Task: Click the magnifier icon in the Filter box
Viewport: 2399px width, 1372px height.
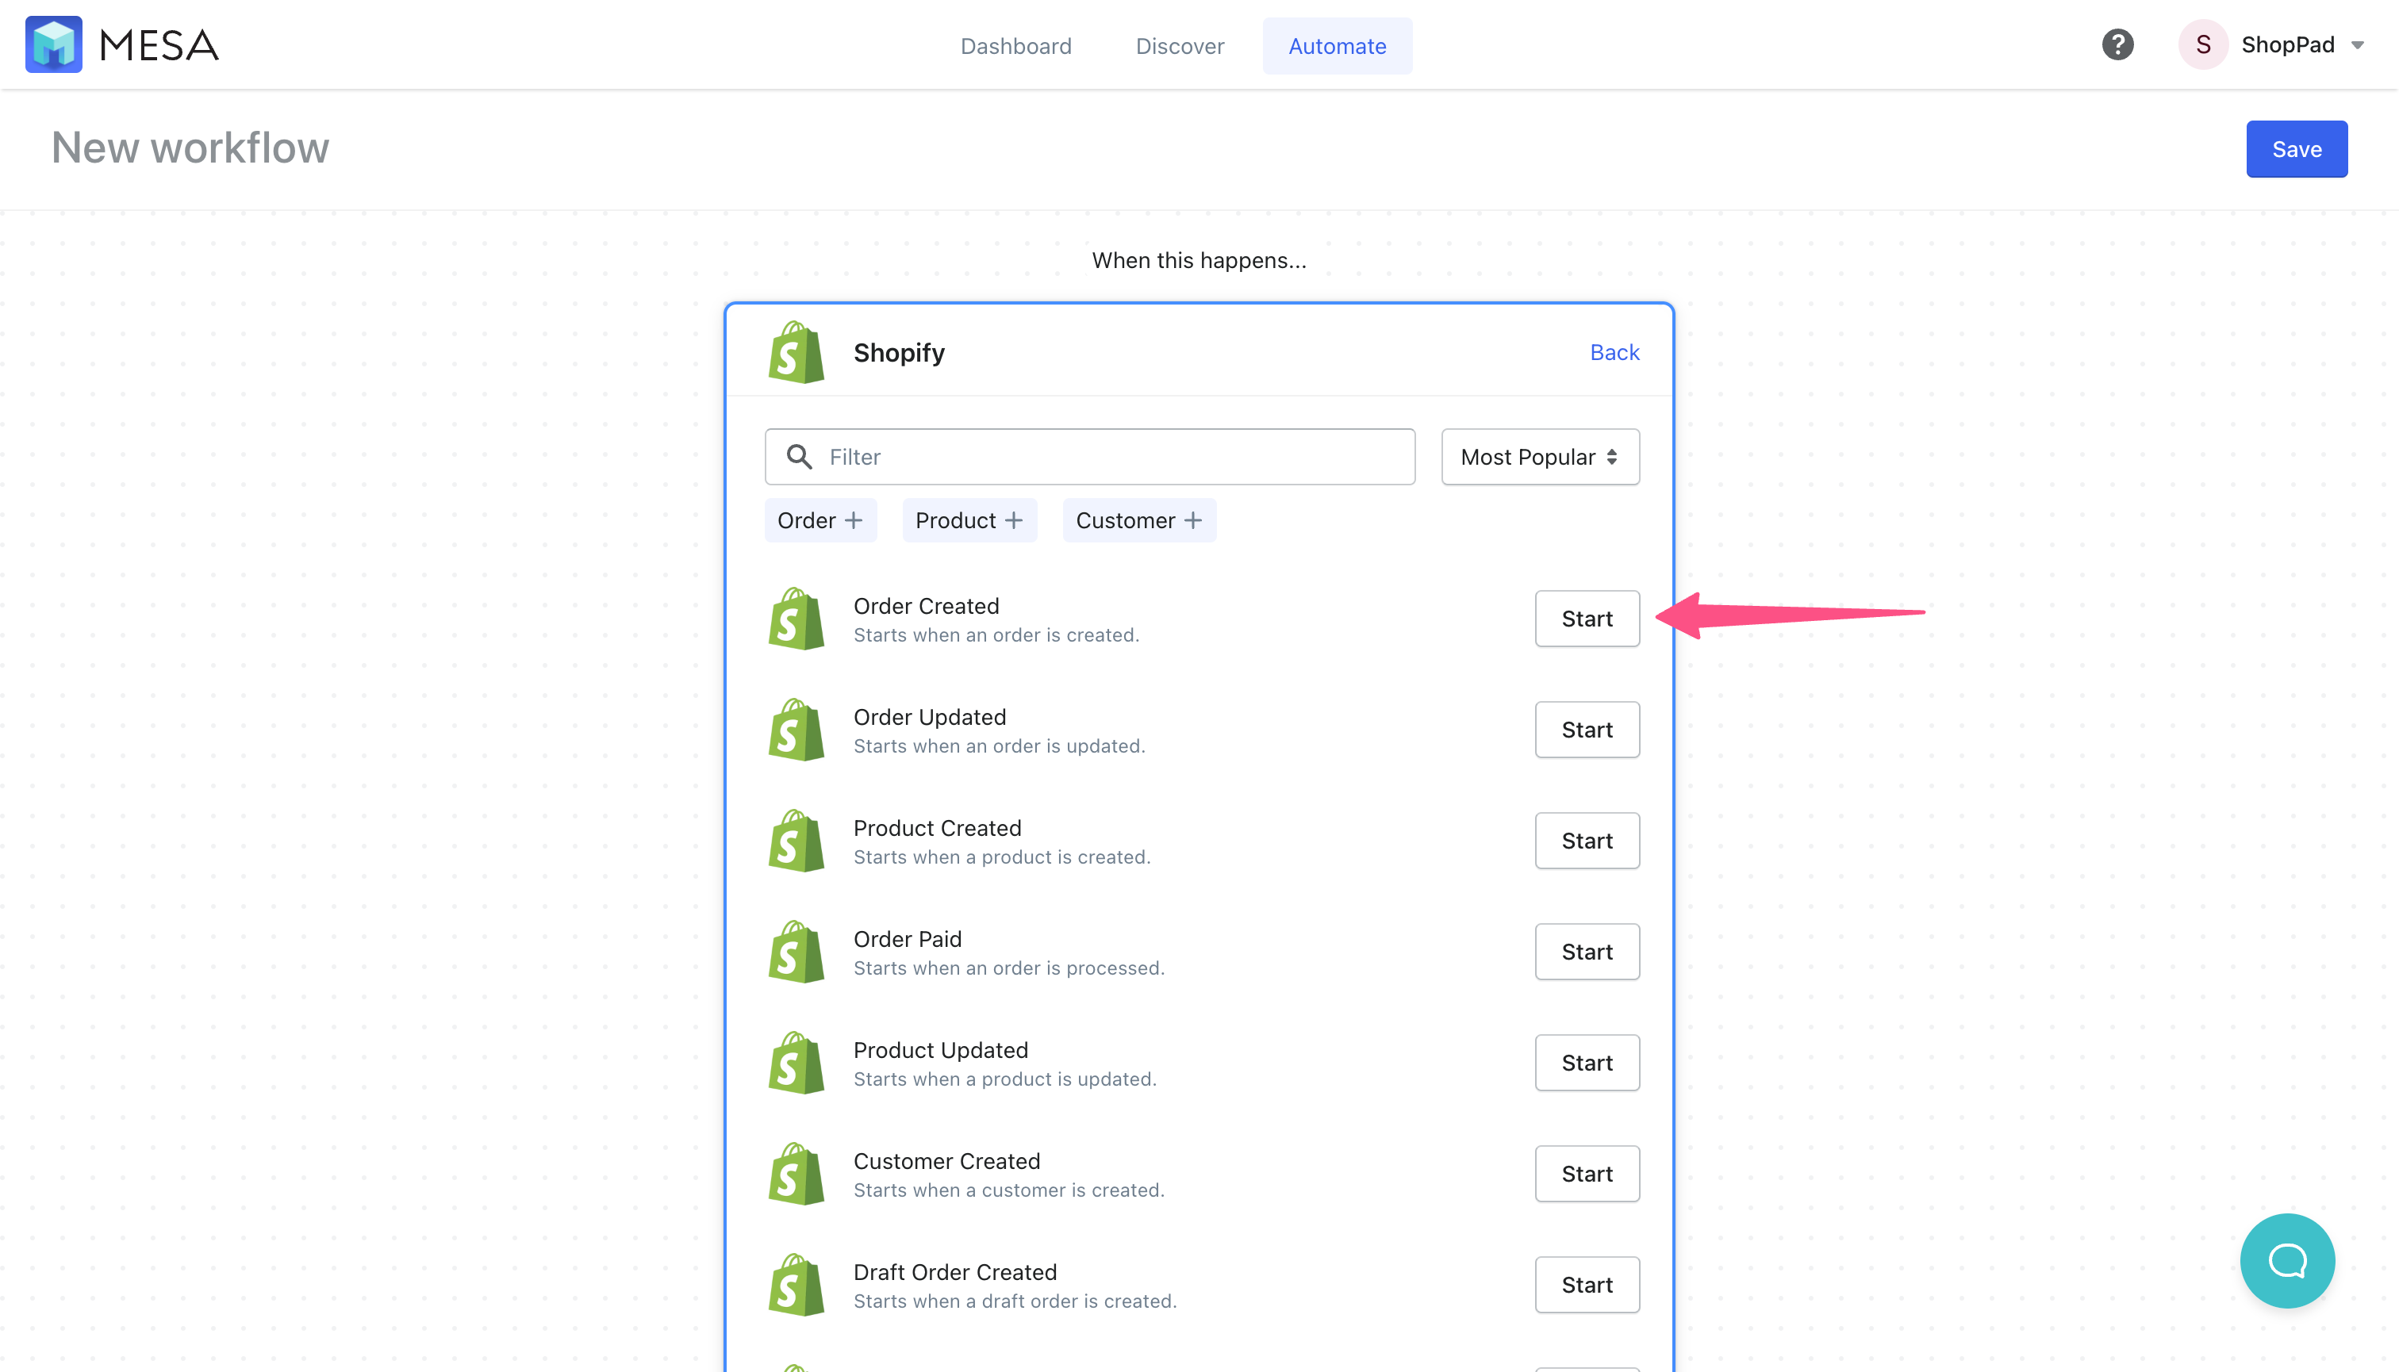Action: [800, 457]
